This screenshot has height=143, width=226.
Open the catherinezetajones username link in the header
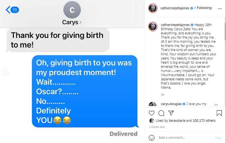175,8
